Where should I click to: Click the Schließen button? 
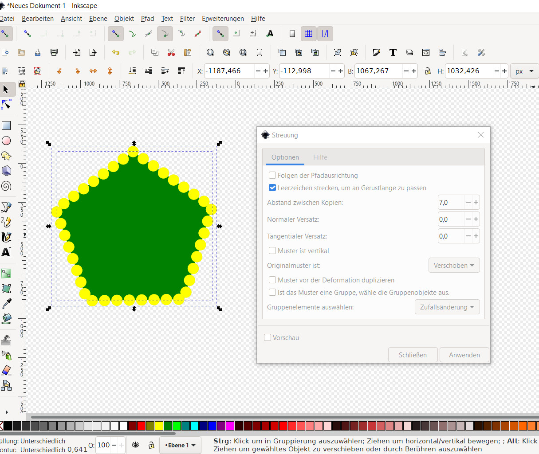pyautogui.click(x=413, y=355)
